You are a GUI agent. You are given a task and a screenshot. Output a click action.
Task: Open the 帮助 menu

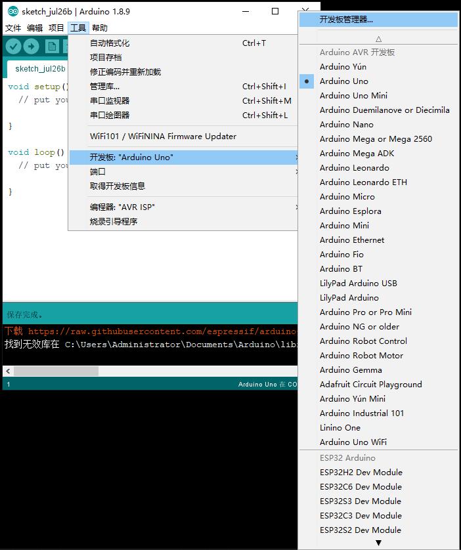(100, 28)
